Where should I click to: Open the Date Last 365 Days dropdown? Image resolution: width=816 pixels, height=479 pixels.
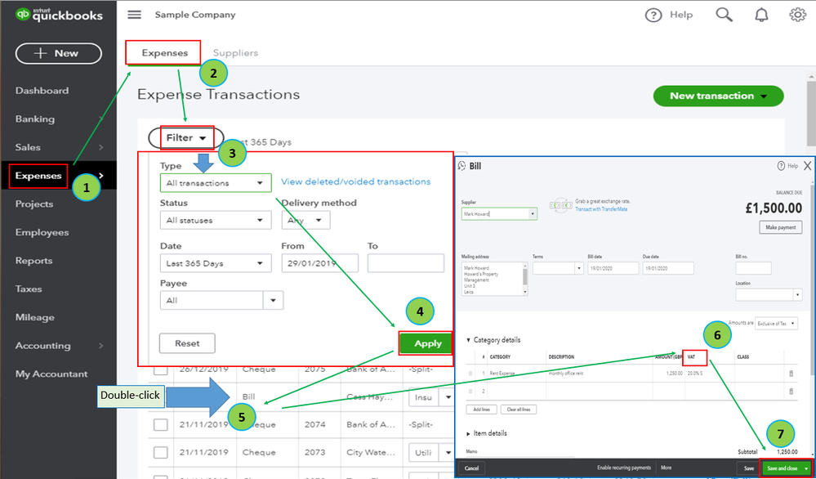[x=216, y=263]
